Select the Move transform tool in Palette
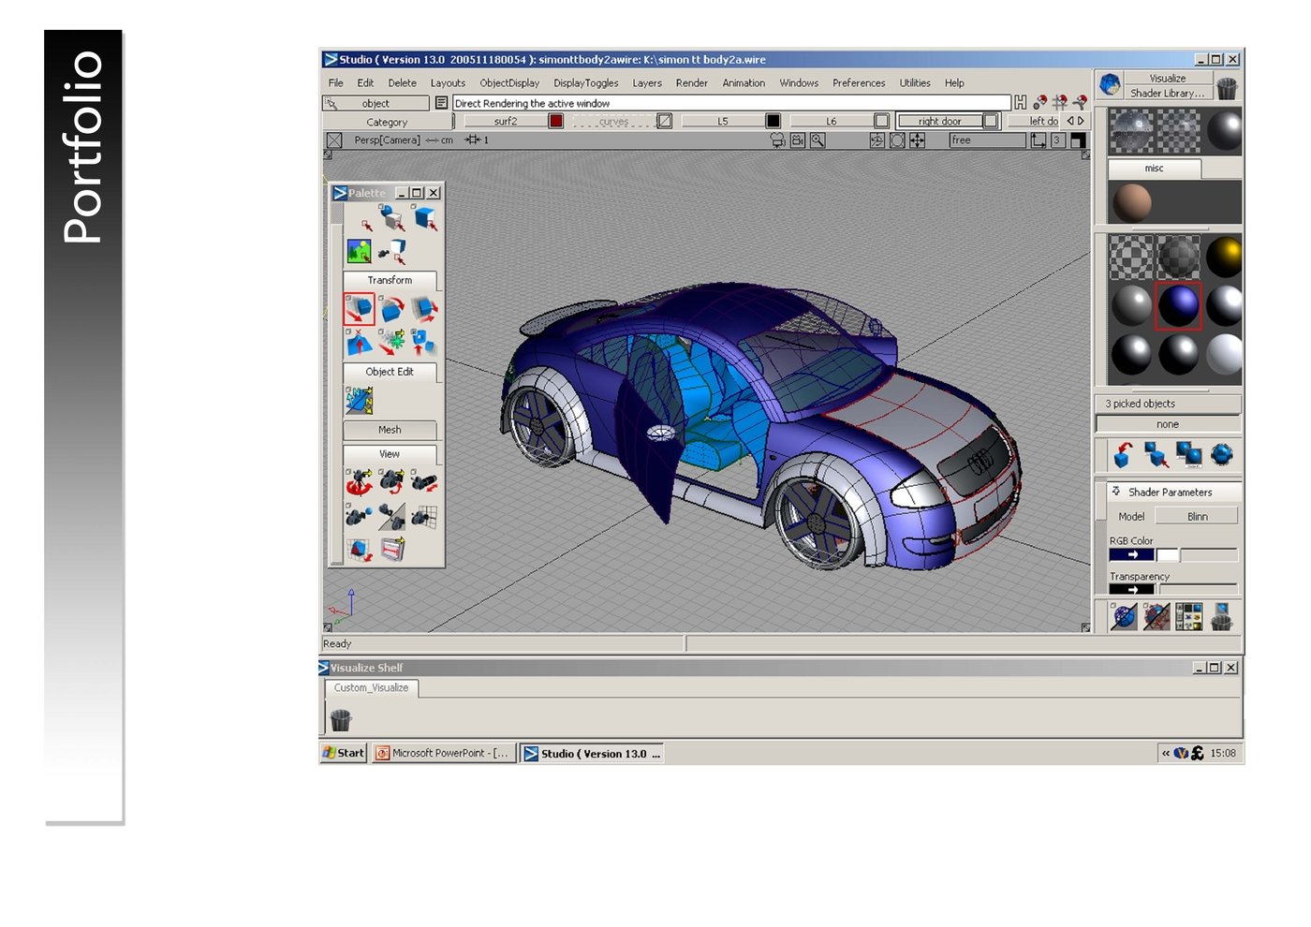 (x=359, y=308)
